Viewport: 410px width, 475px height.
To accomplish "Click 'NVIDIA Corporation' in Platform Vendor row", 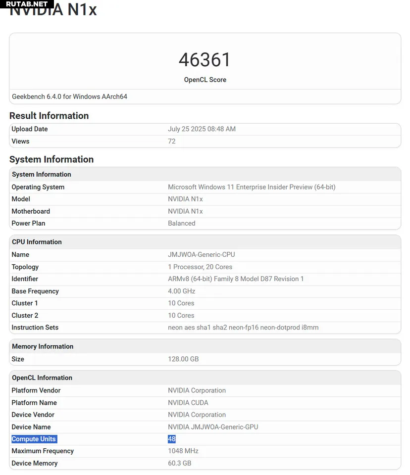I will click(197, 390).
